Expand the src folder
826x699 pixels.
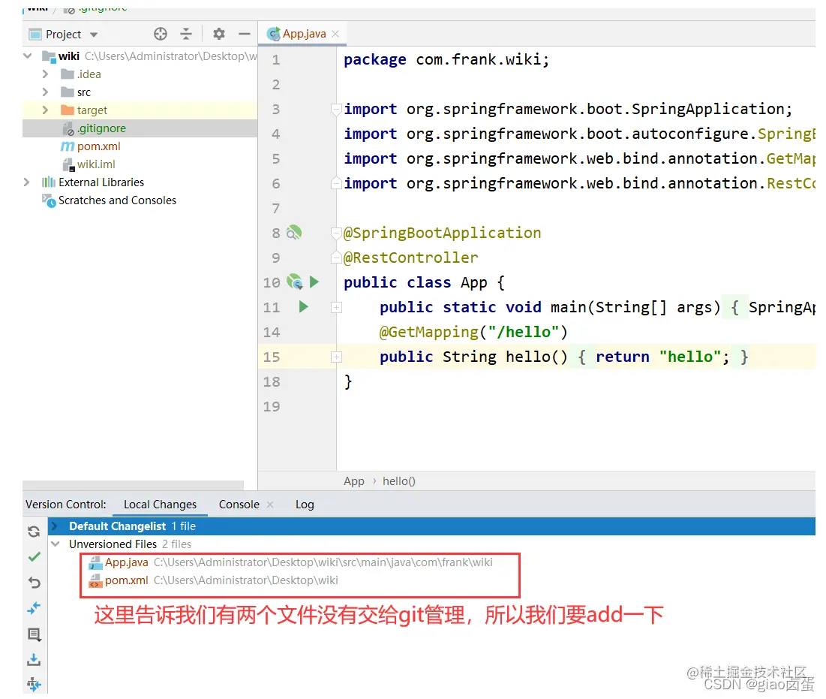(x=45, y=92)
